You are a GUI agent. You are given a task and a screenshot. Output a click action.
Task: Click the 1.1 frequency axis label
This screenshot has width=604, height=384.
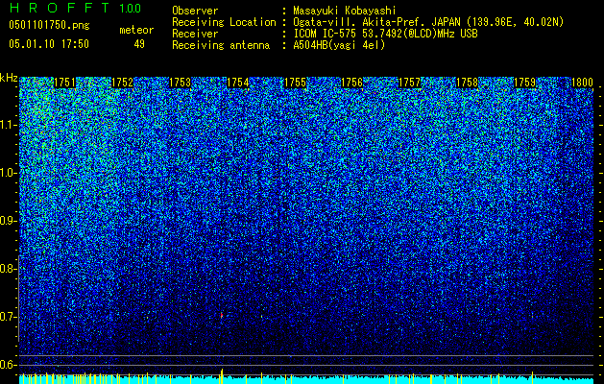8,125
